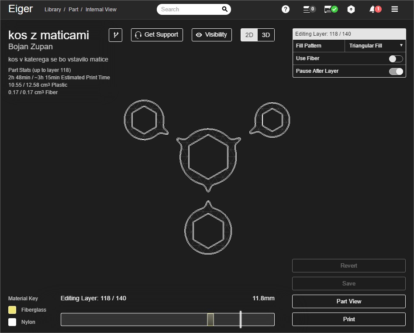Click the Part breadcrumb link
Image resolution: width=414 pixels, height=333 pixels.
pyautogui.click(x=73, y=10)
